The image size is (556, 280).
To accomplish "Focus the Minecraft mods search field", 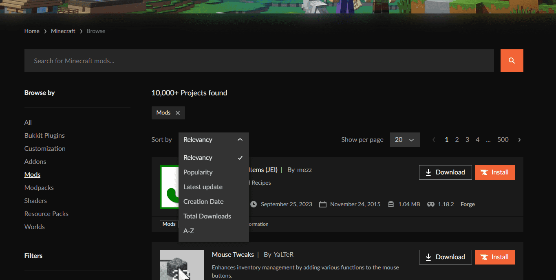I will 259,61.
